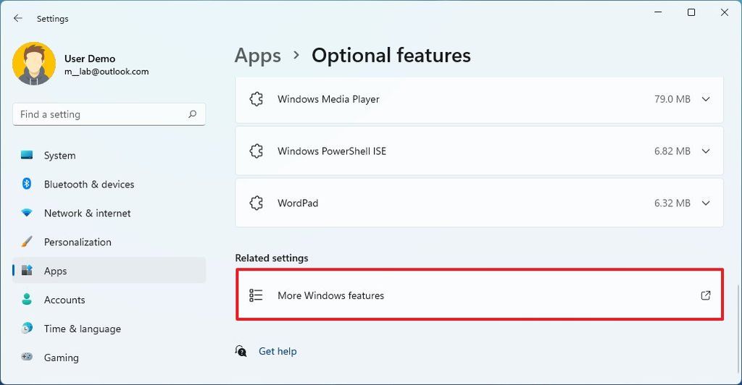Click the Get help chat icon
This screenshot has width=742, height=385.
(x=241, y=351)
